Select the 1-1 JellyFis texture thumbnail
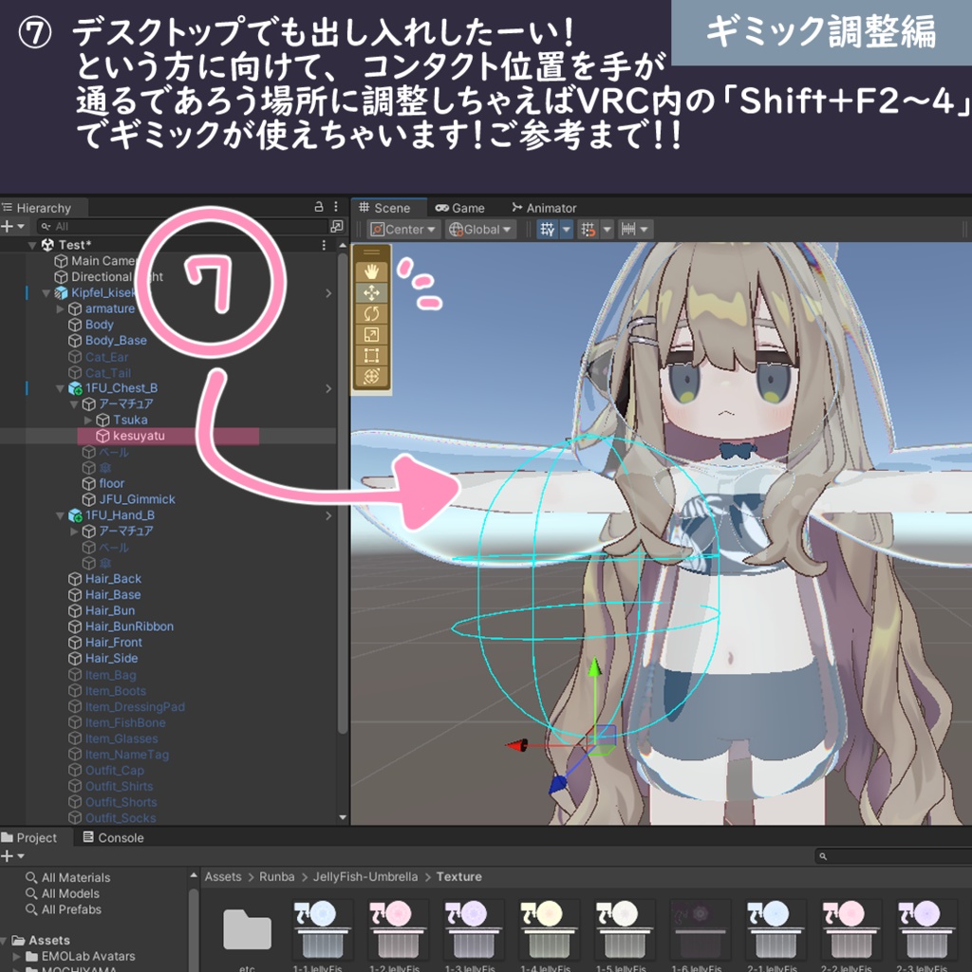Viewport: 972px width, 972px height. click(323, 935)
